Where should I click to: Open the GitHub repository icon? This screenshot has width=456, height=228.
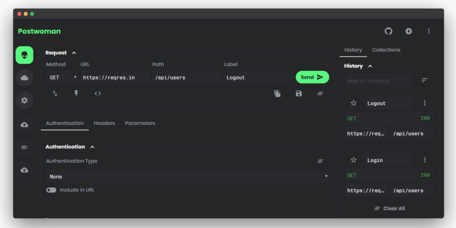tap(388, 31)
